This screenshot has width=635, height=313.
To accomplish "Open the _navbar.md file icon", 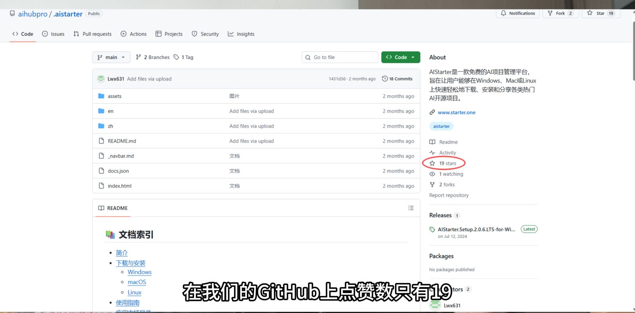I will (x=101, y=156).
